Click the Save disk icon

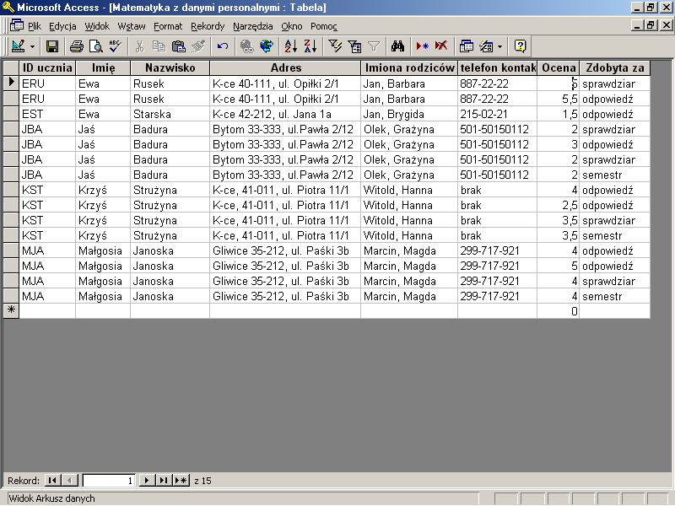click(x=52, y=46)
